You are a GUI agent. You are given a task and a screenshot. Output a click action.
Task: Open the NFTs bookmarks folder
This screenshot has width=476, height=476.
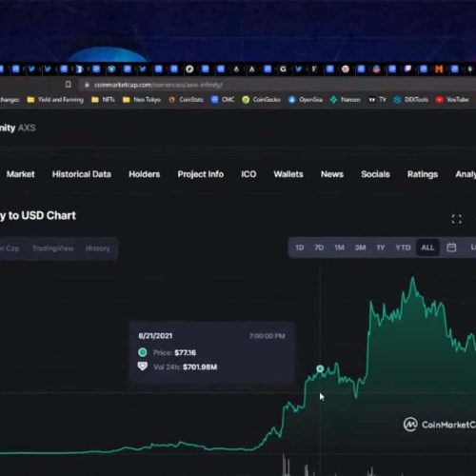[x=103, y=100]
